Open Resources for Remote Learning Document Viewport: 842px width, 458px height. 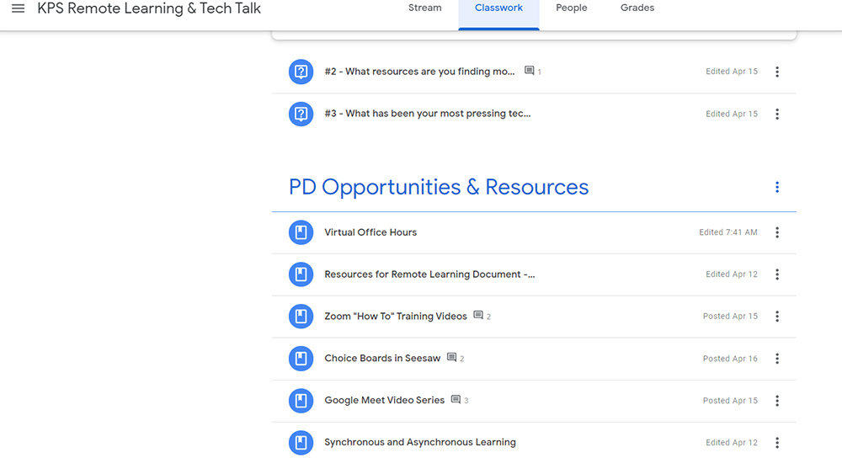click(x=429, y=274)
